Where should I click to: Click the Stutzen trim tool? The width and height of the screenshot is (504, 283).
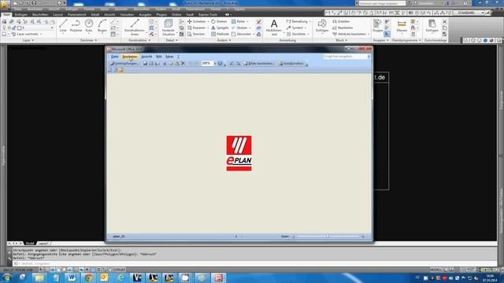click(239, 28)
